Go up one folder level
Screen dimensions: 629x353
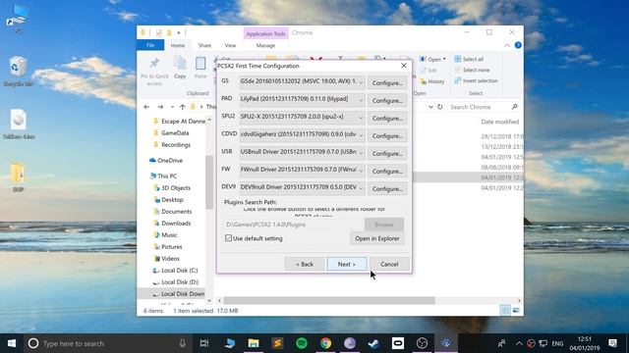pos(183,107)
